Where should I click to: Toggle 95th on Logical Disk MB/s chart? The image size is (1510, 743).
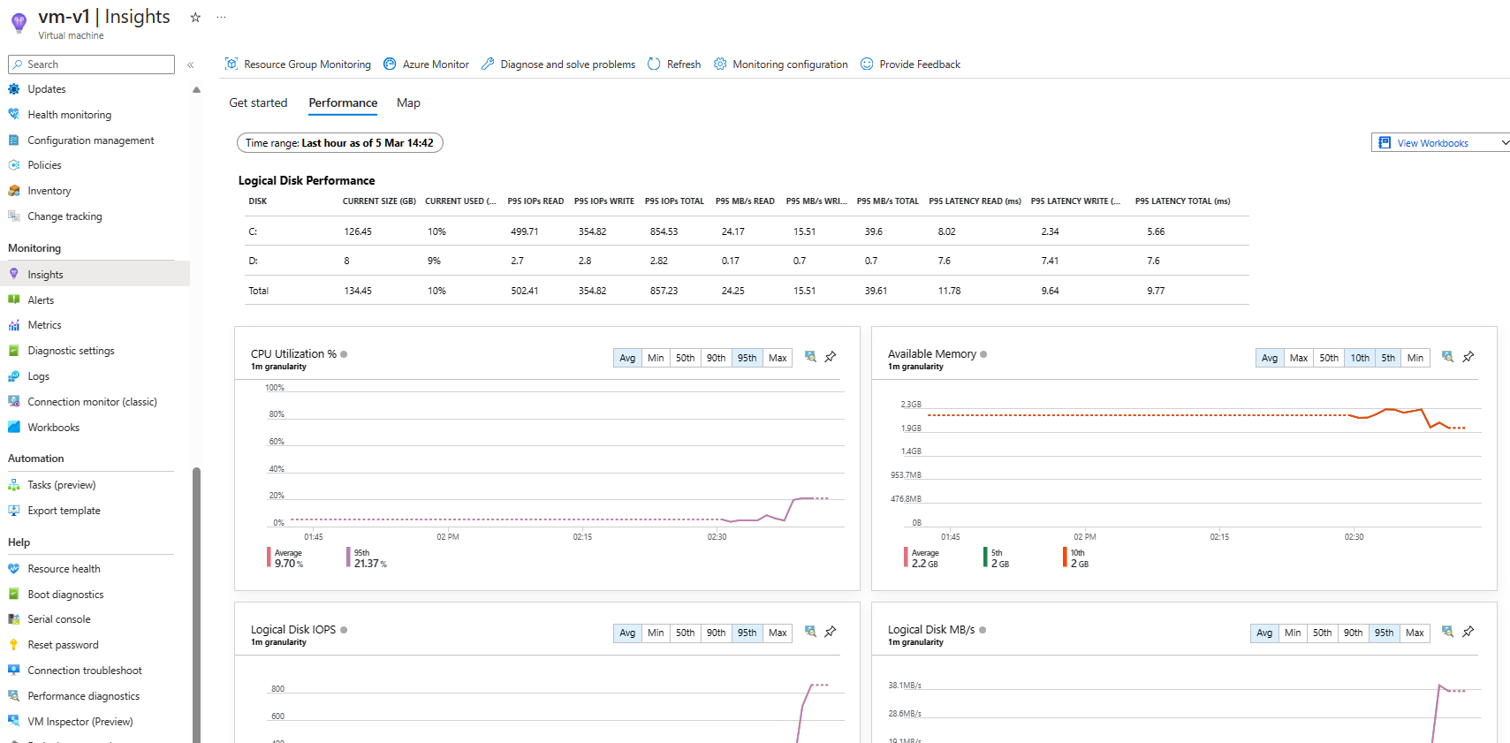pos(1384,633)
